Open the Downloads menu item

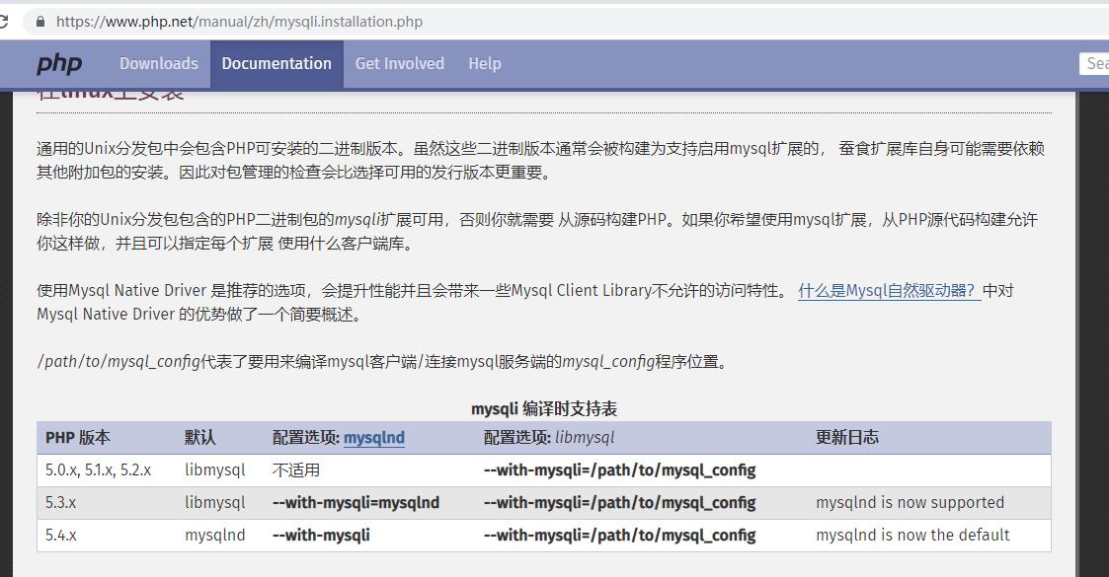(159, 63)
